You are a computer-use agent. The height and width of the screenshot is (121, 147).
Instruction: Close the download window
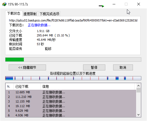point(139,4)
